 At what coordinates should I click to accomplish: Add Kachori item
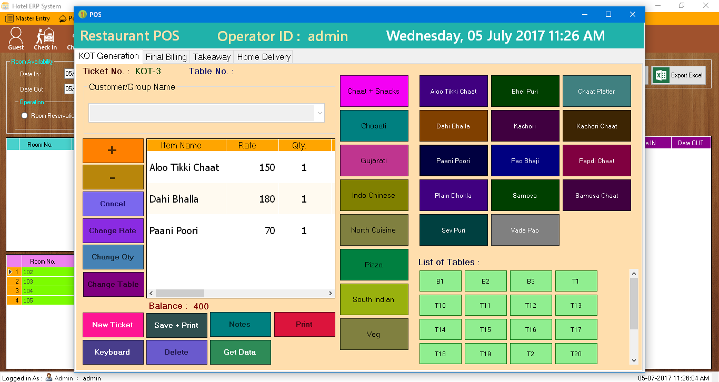coord(525,126)
